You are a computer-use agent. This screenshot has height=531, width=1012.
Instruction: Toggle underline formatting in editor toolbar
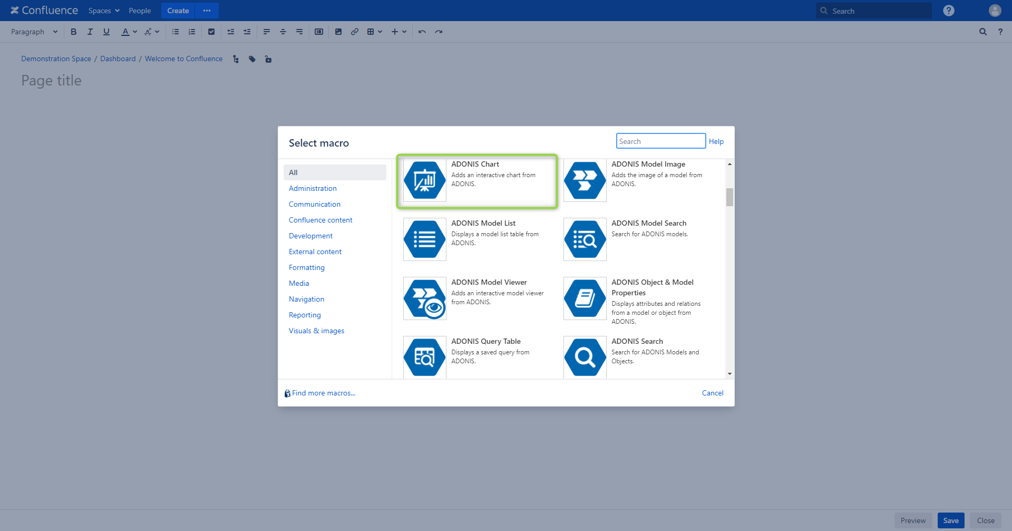tap(106, 32)
